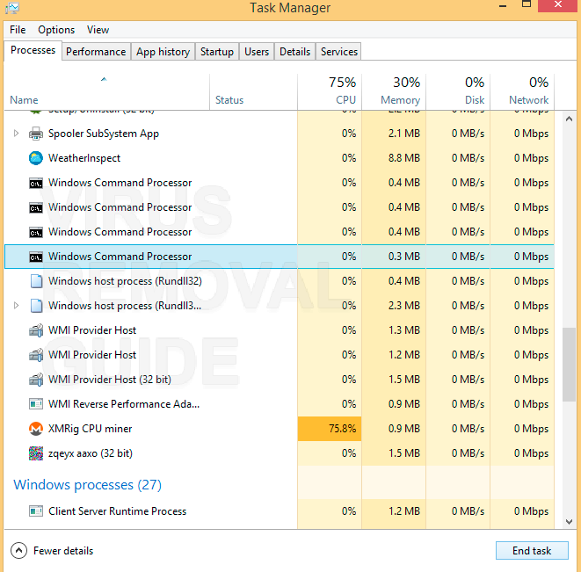
Task: Expand the Windows host process (Rundll3... row
Action: tap(16, 305)
